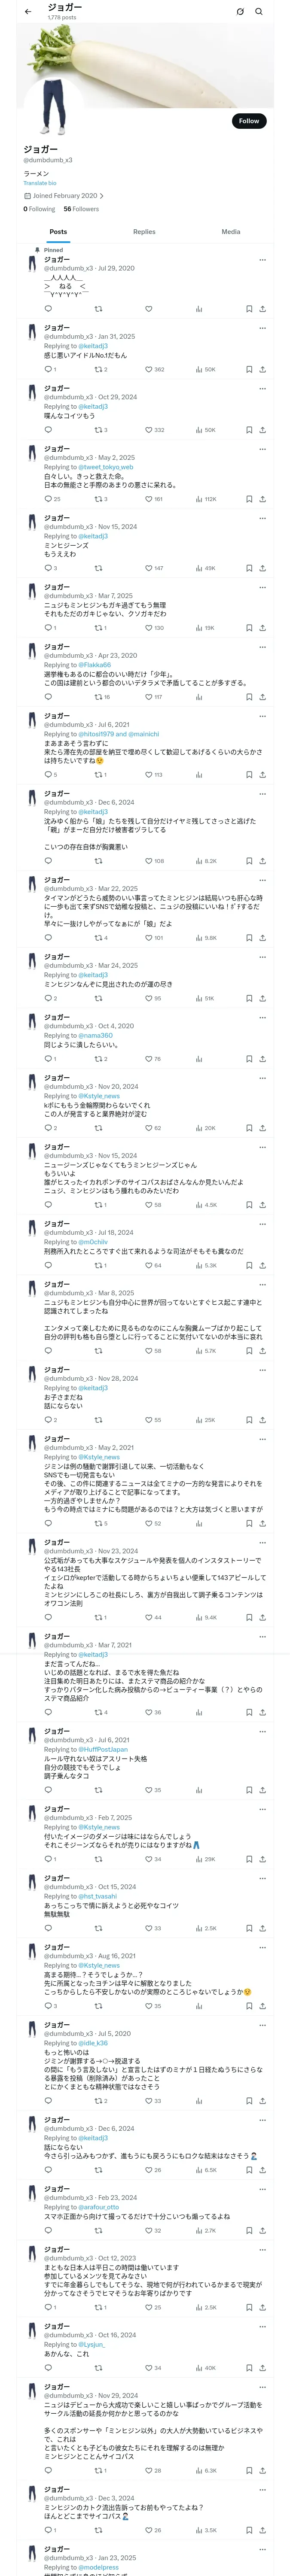Open more menu on the Oct 29, 2024 post
290x2576 pixels.
[263, 389]
